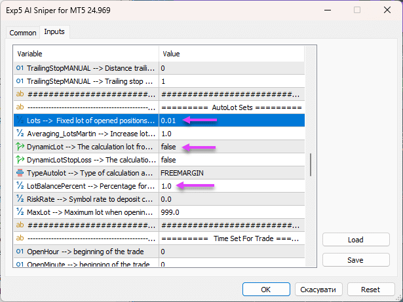The height and width of the screenshot is (302, 403).
Task: Confirm settings with the OK button
Action: [266, 289]
